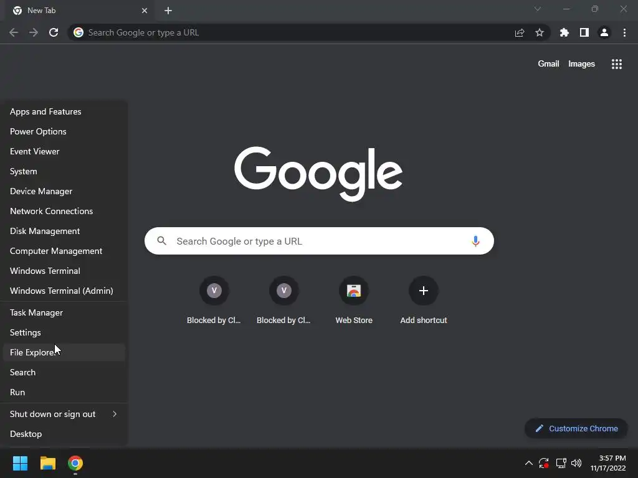Open the Run dialog entry

pos(64,392)
